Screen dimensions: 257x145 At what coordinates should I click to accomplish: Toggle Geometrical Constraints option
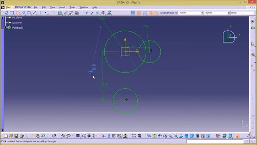(x=151, y=13)
